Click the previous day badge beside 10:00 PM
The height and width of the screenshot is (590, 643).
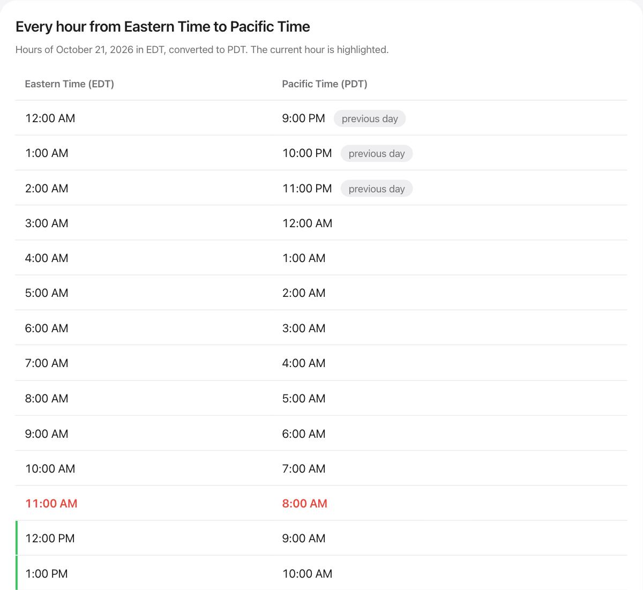pyautogui.click(x=377, y=153)
